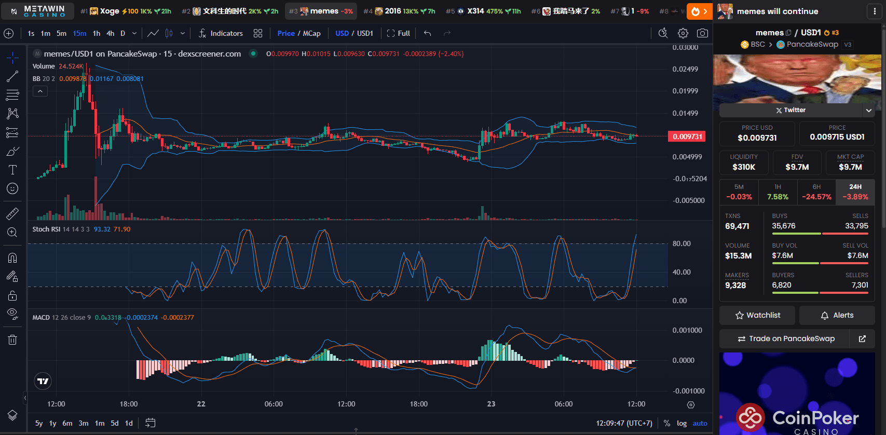Set chart range to 5y
This screenshot has width=886, height=435.
click(x=39, y=423)
